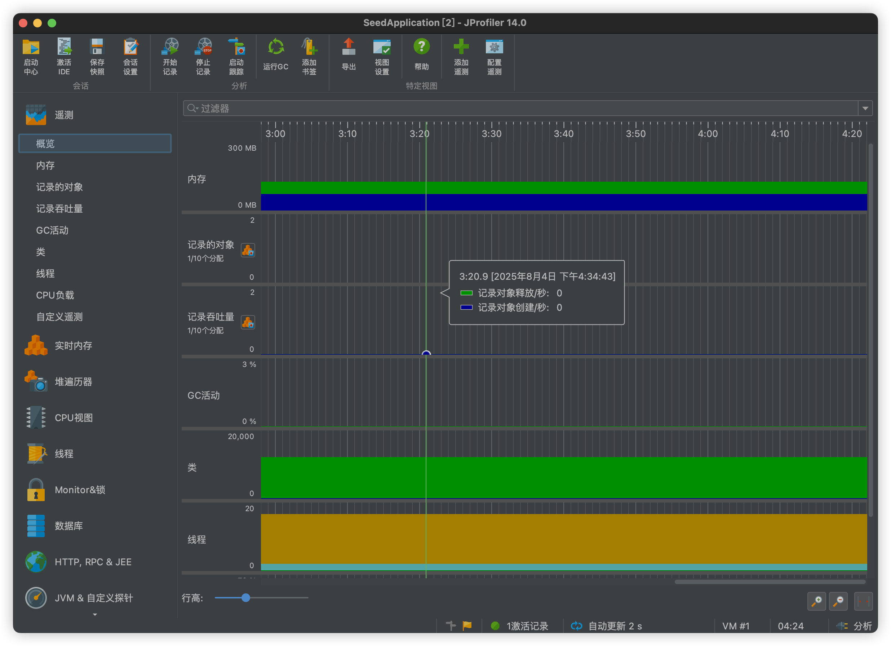Click the VM #1 status entry
The height and width of the screenshot is (646, 891).
point(736,626)
